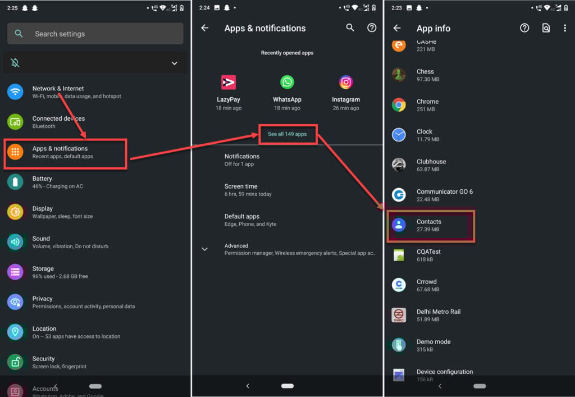Image resolution: width=575 pixels, height=397 pixels.
Task: Expand the Advanced section chevron
Action: [x=204, y=249]
